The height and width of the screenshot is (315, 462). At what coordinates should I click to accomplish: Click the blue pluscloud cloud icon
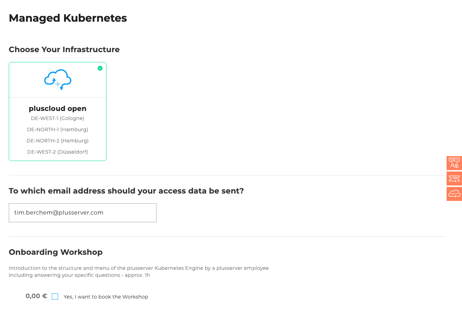pos(57,79)
